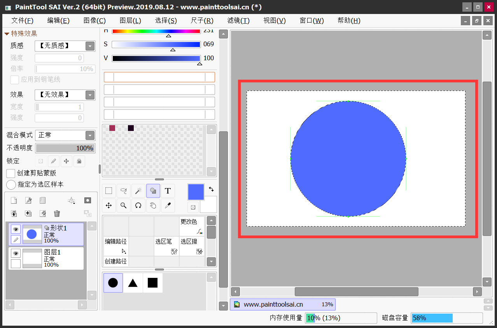This screenshot has height=328, width=497.
Task: Toggle pencil box on layer 形状1
Action: click(x=16, y=240)
